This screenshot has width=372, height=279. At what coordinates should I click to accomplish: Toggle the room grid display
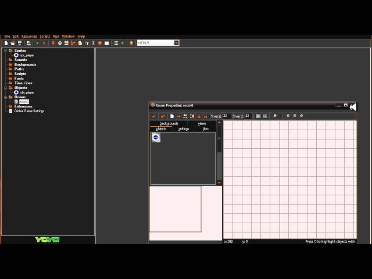(258, 116)
